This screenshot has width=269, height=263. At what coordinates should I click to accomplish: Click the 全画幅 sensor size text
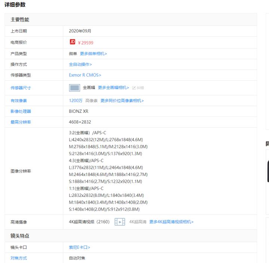click(x=89, y=88)
